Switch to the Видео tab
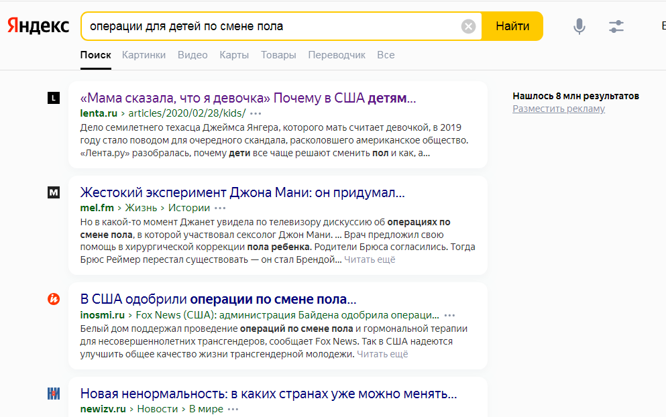The height and width of the screenshot is (417, 666). tap(192, 55)
